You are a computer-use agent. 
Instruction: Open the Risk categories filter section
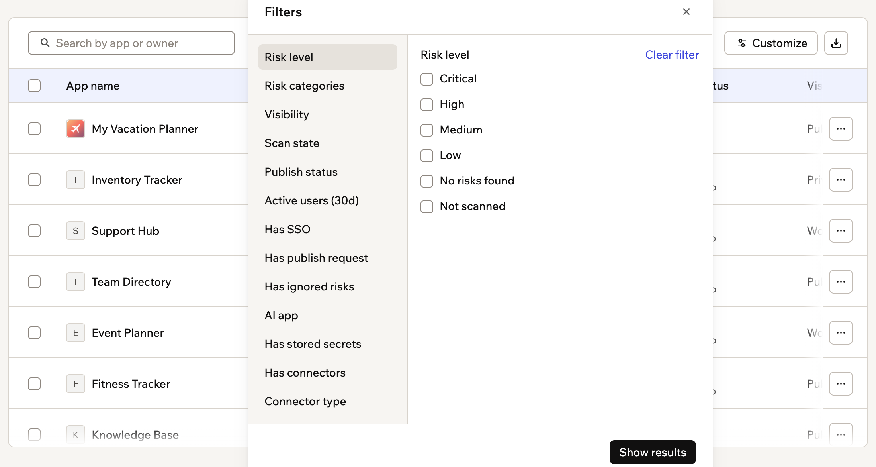point(327,86)
